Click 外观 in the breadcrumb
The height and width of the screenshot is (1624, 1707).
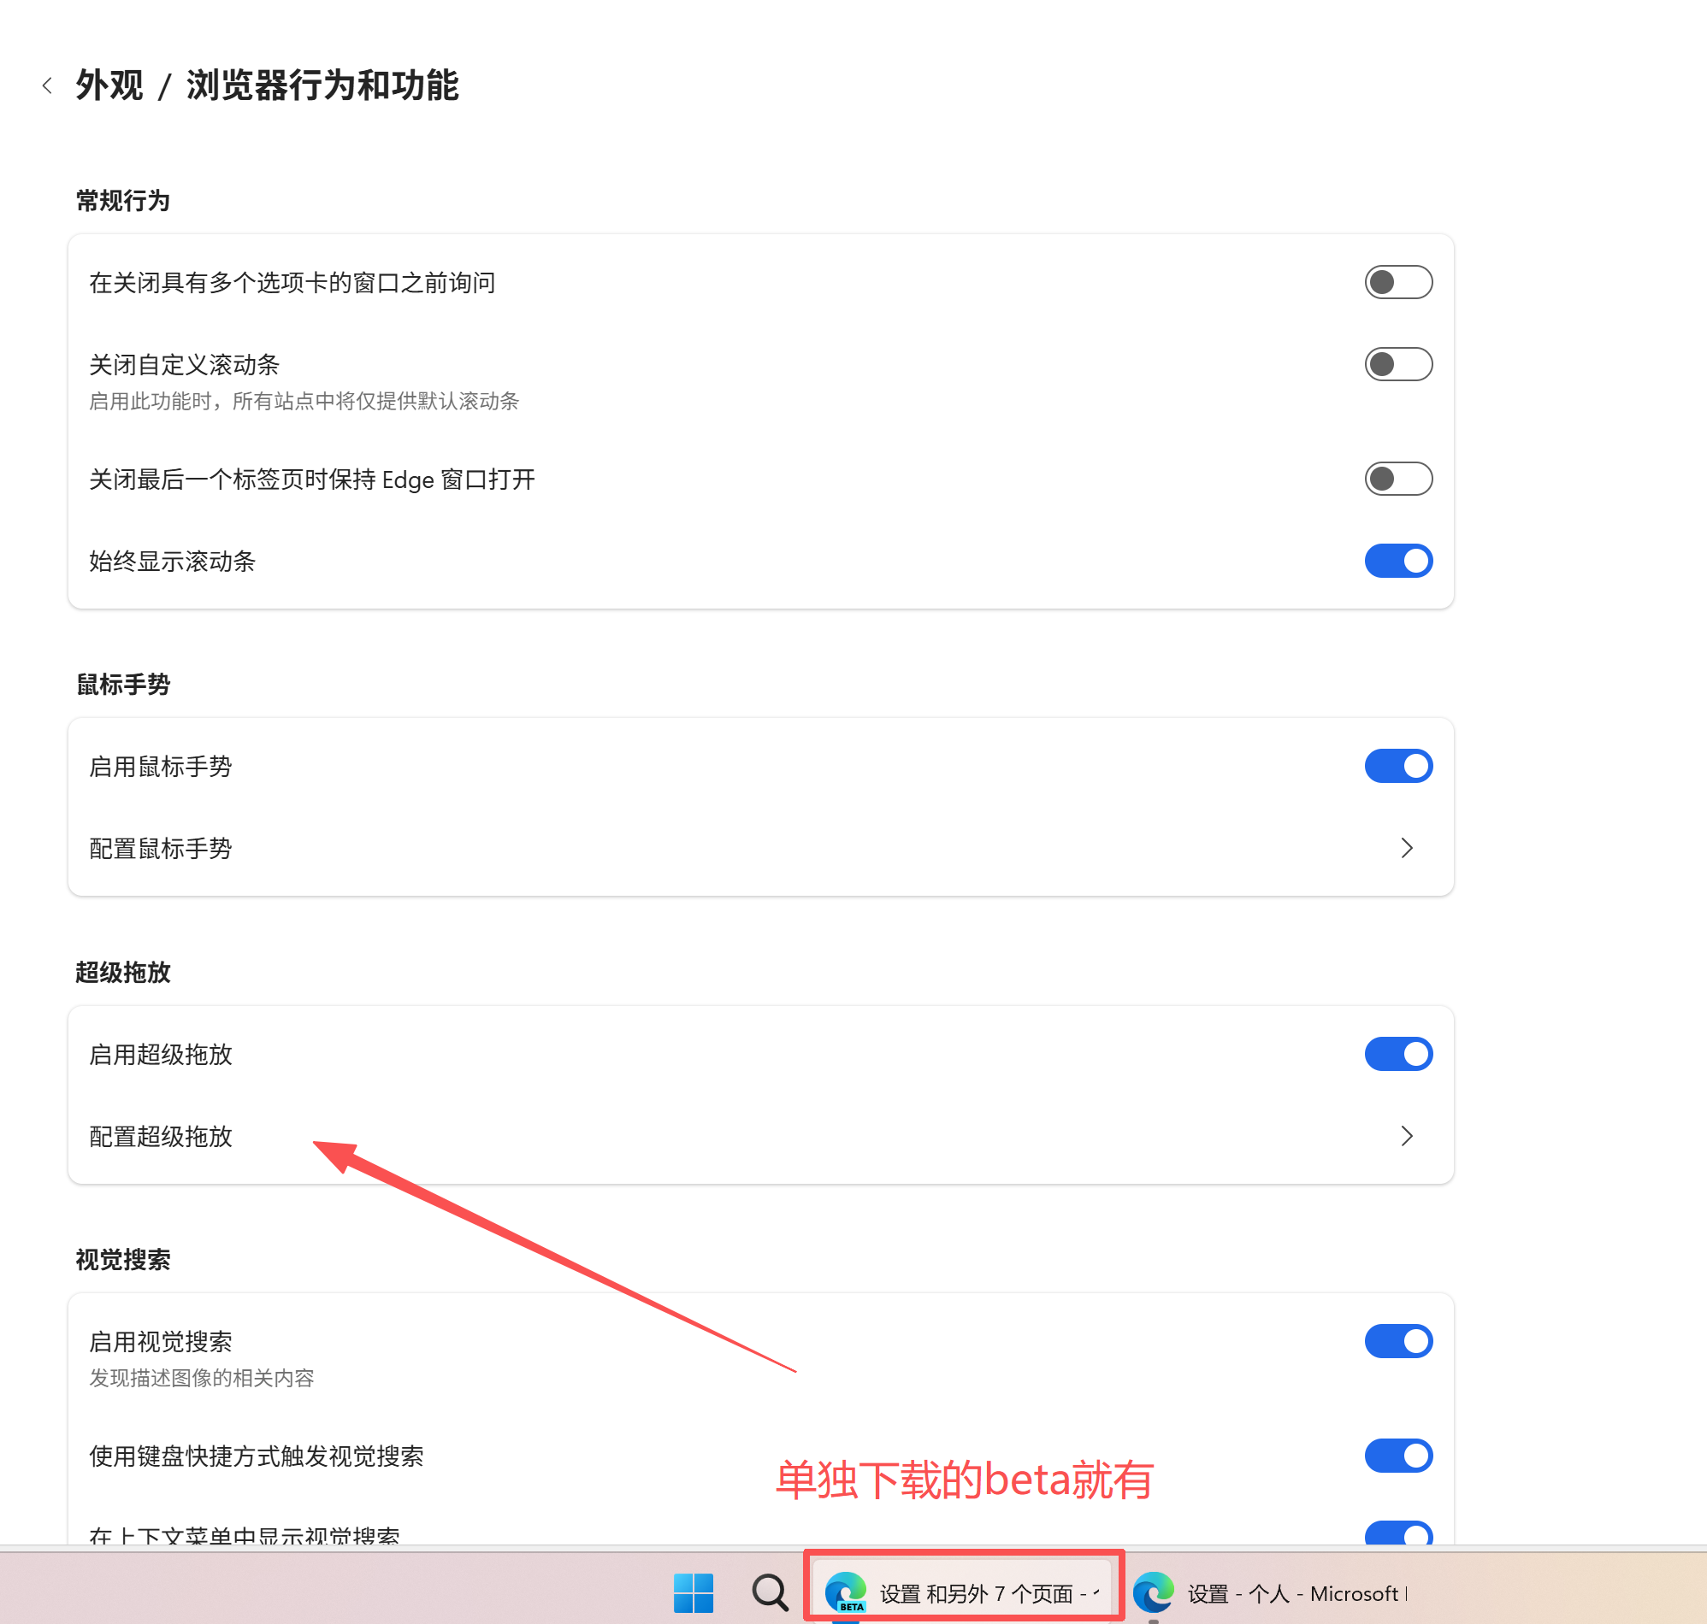(108, 85)
